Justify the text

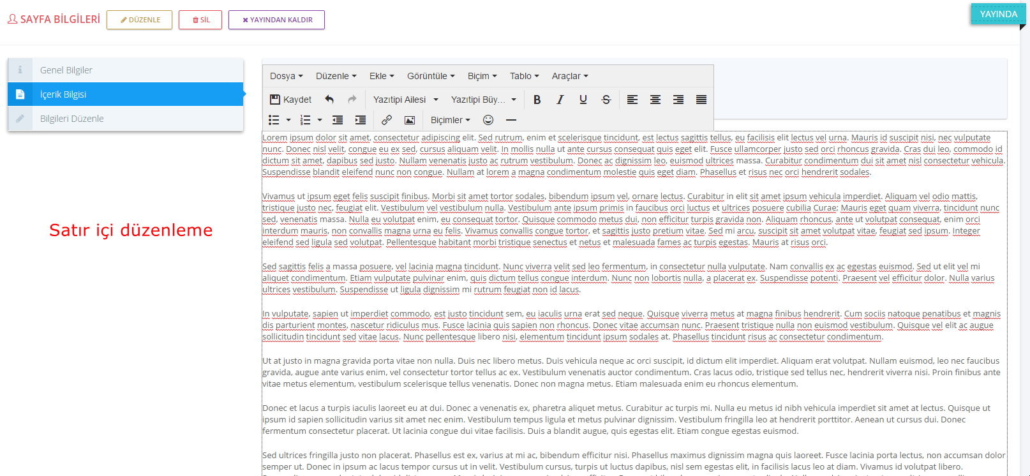701,100
